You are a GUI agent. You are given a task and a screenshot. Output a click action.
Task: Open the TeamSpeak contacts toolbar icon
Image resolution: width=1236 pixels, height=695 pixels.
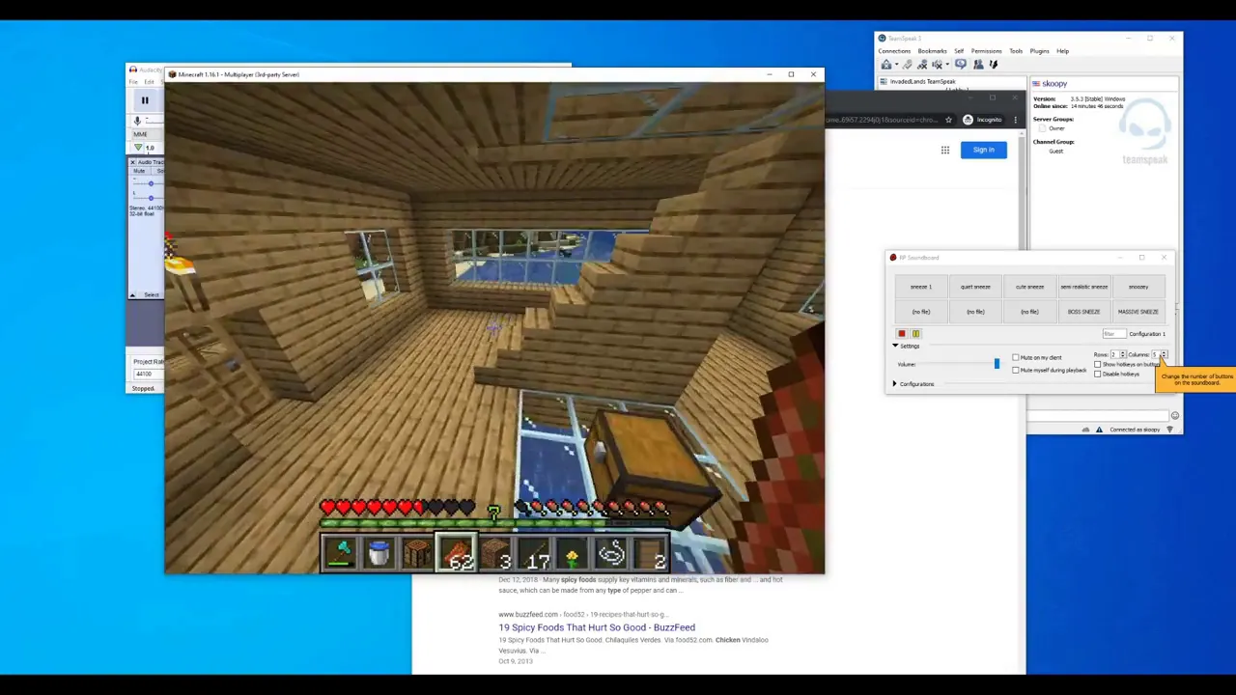point(978,65)
